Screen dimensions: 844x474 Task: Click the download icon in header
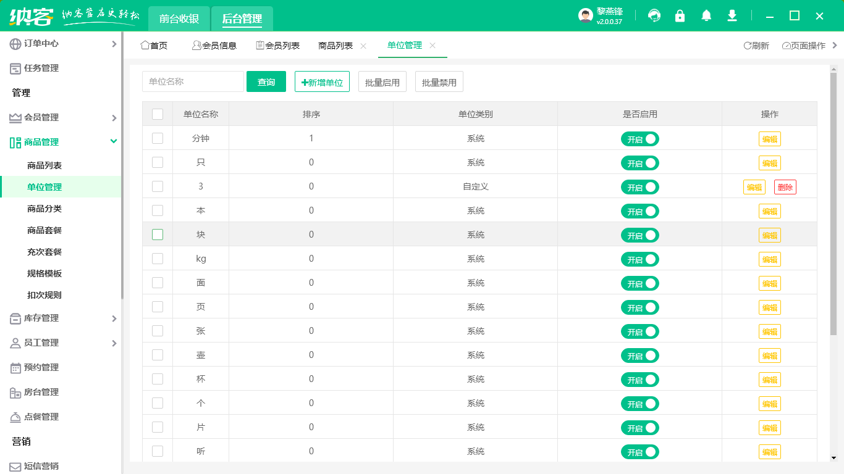(732, 16)
